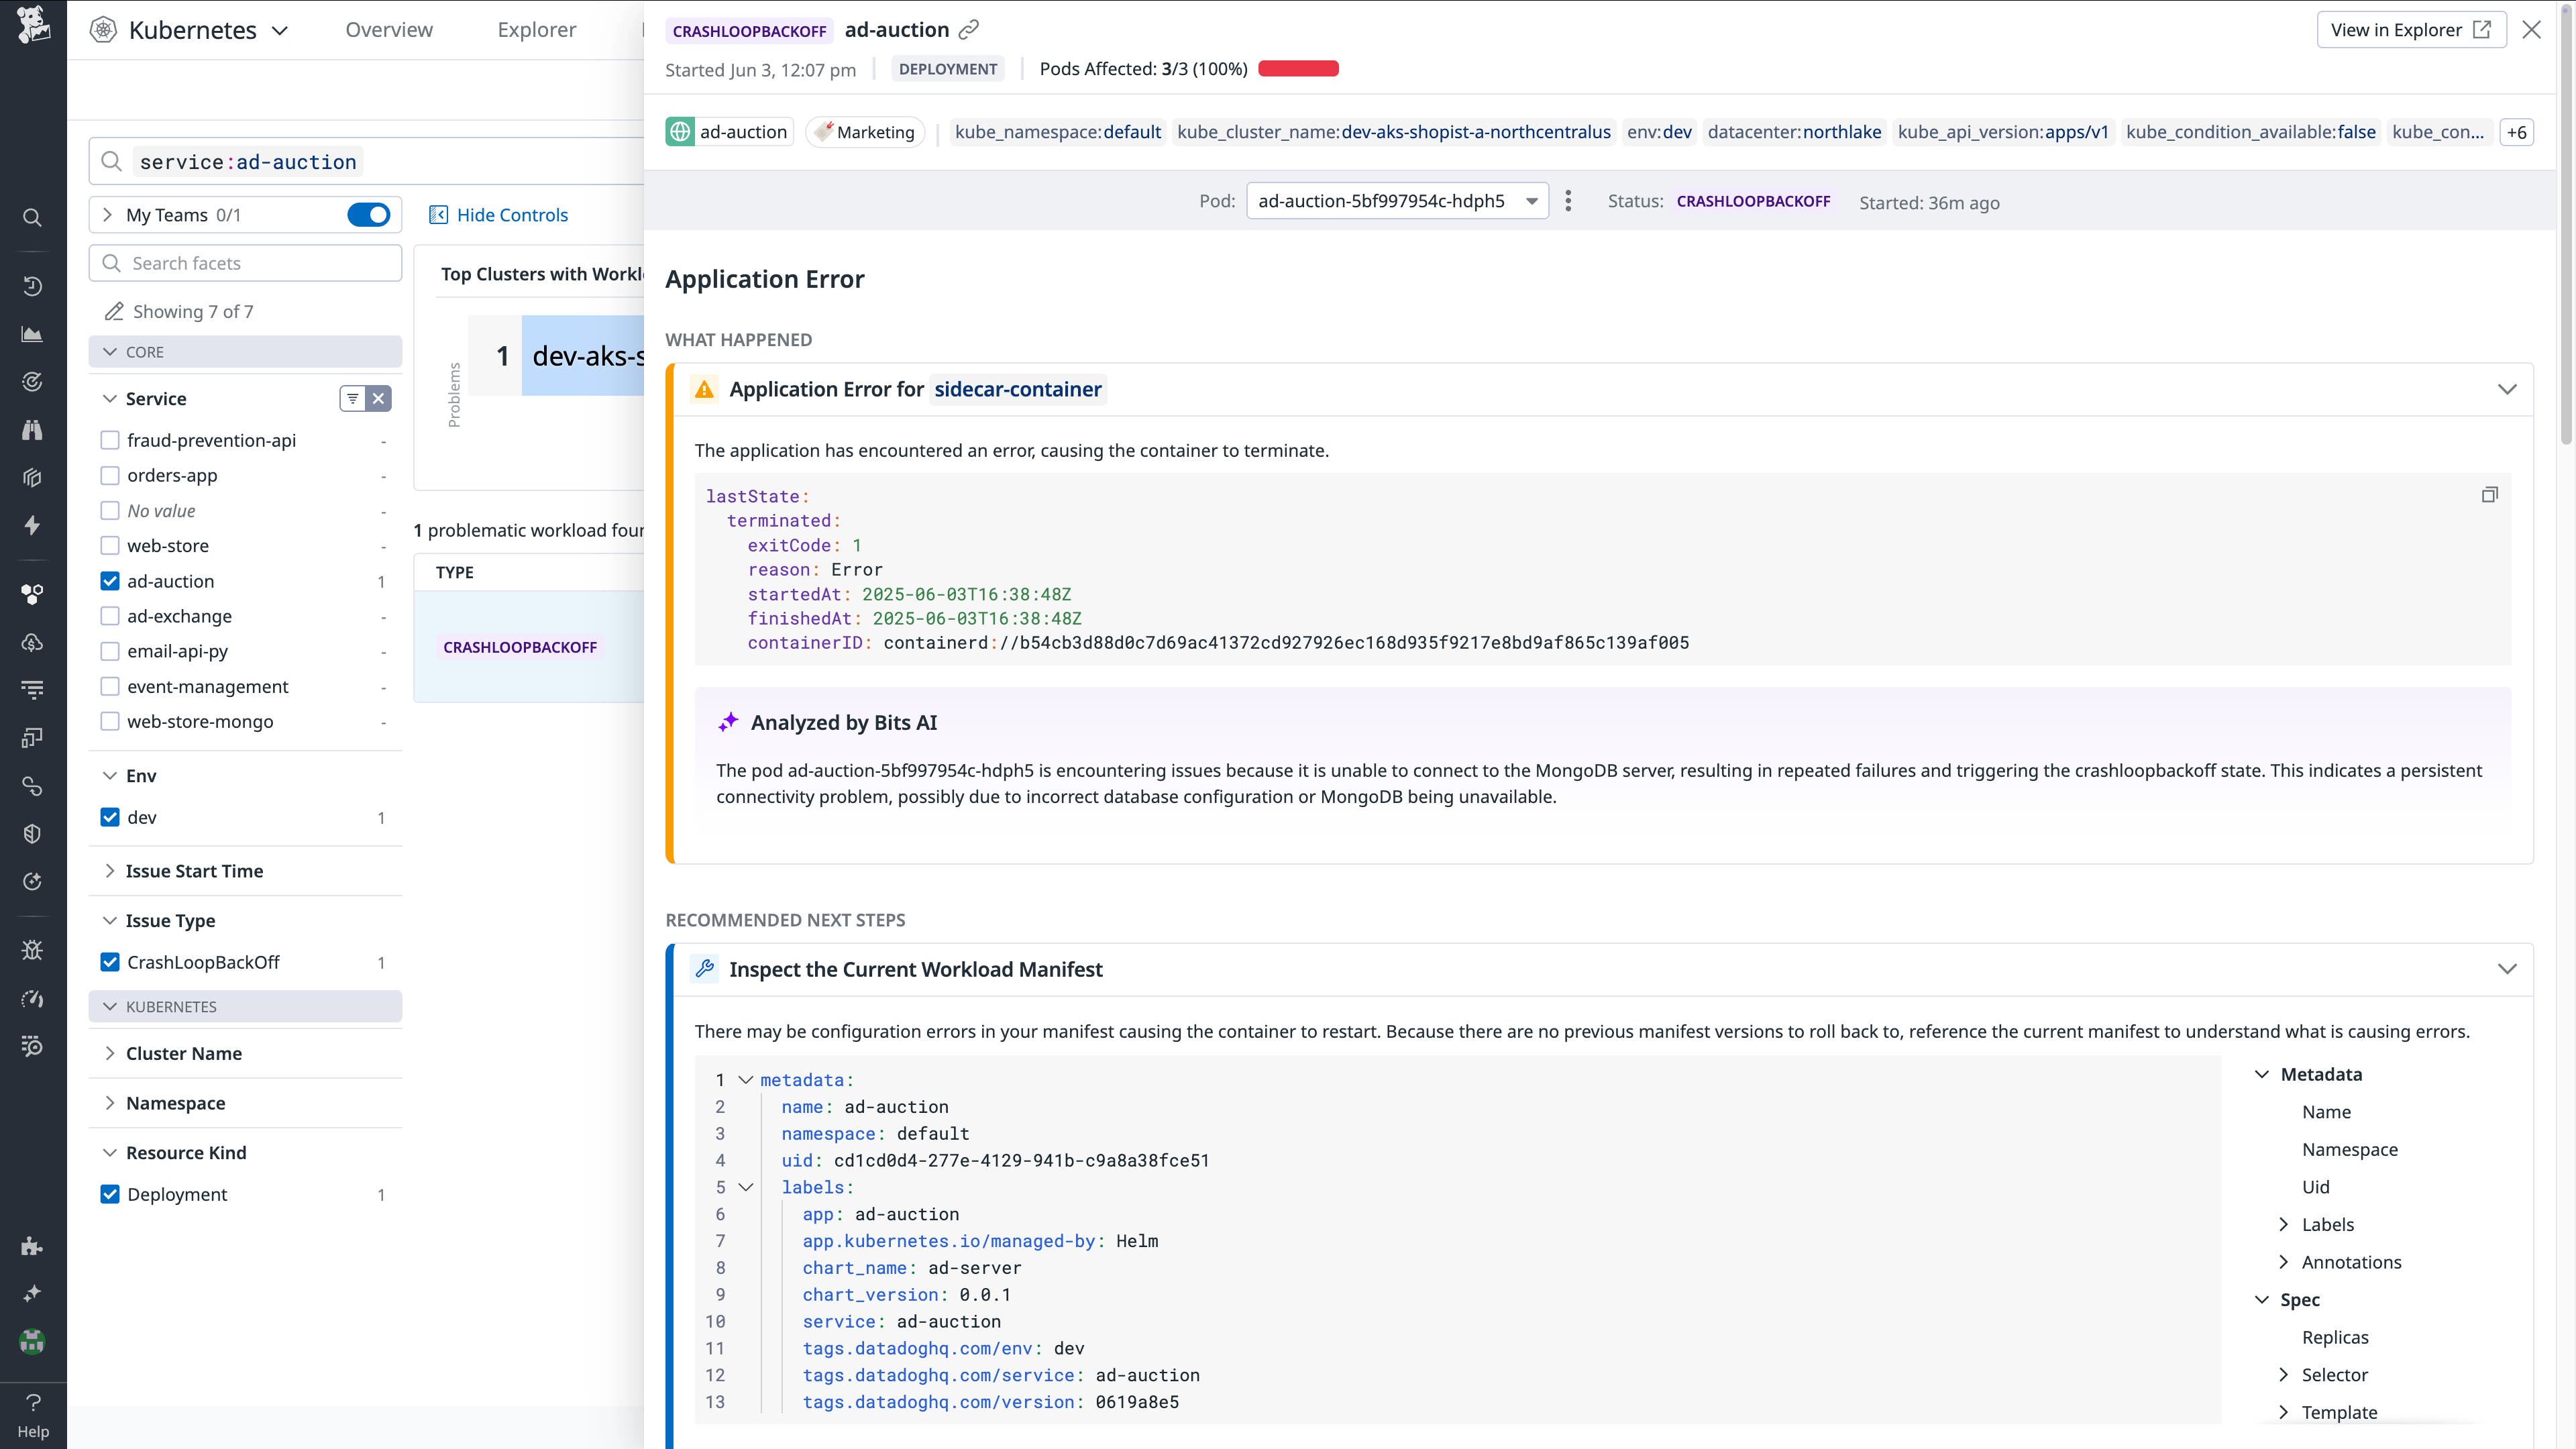2576x1449 pixels.
Task: Open the Logs filter icon in sidebar
Action: point(32,689)
